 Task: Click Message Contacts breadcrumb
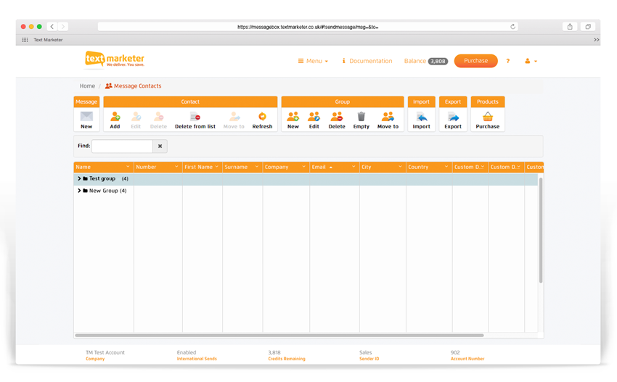point(134,86)
